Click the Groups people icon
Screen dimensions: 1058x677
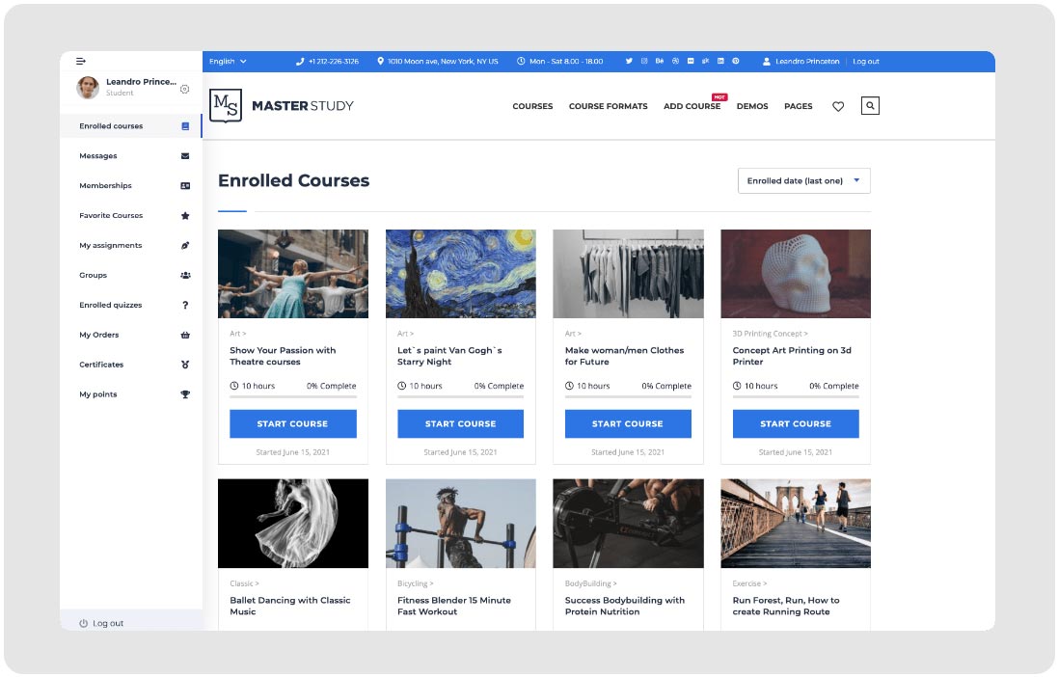[185, 276]
